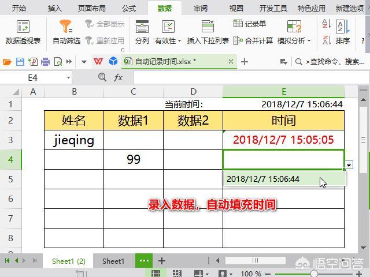Open the cell E4 dropdown arrow
Screen dimensions: 370x277
(x=349, y=165)
